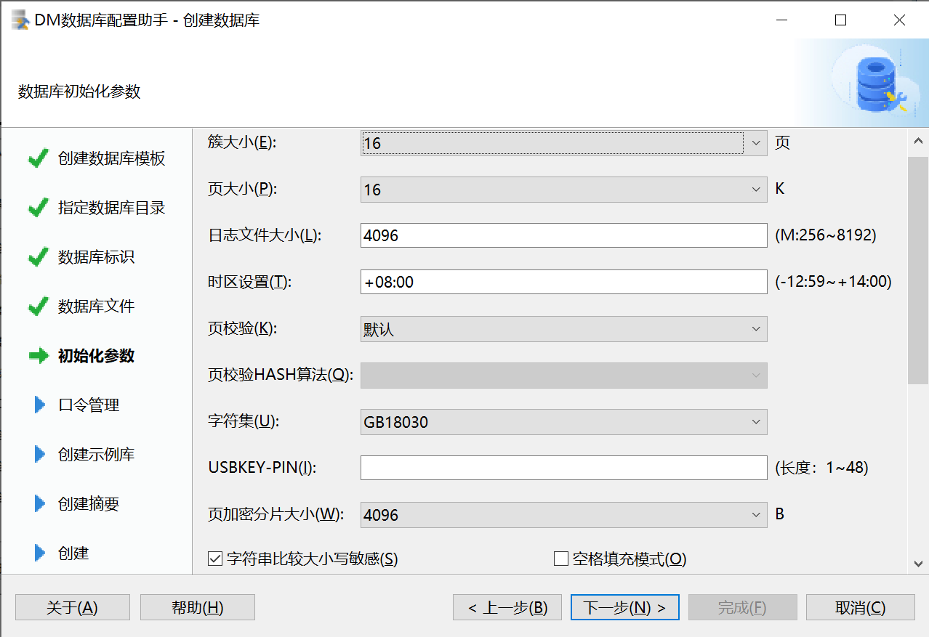Open the 页大小 dropdown
The width and height of the screenshot is (929, 637).
click(x=563, y=190)
